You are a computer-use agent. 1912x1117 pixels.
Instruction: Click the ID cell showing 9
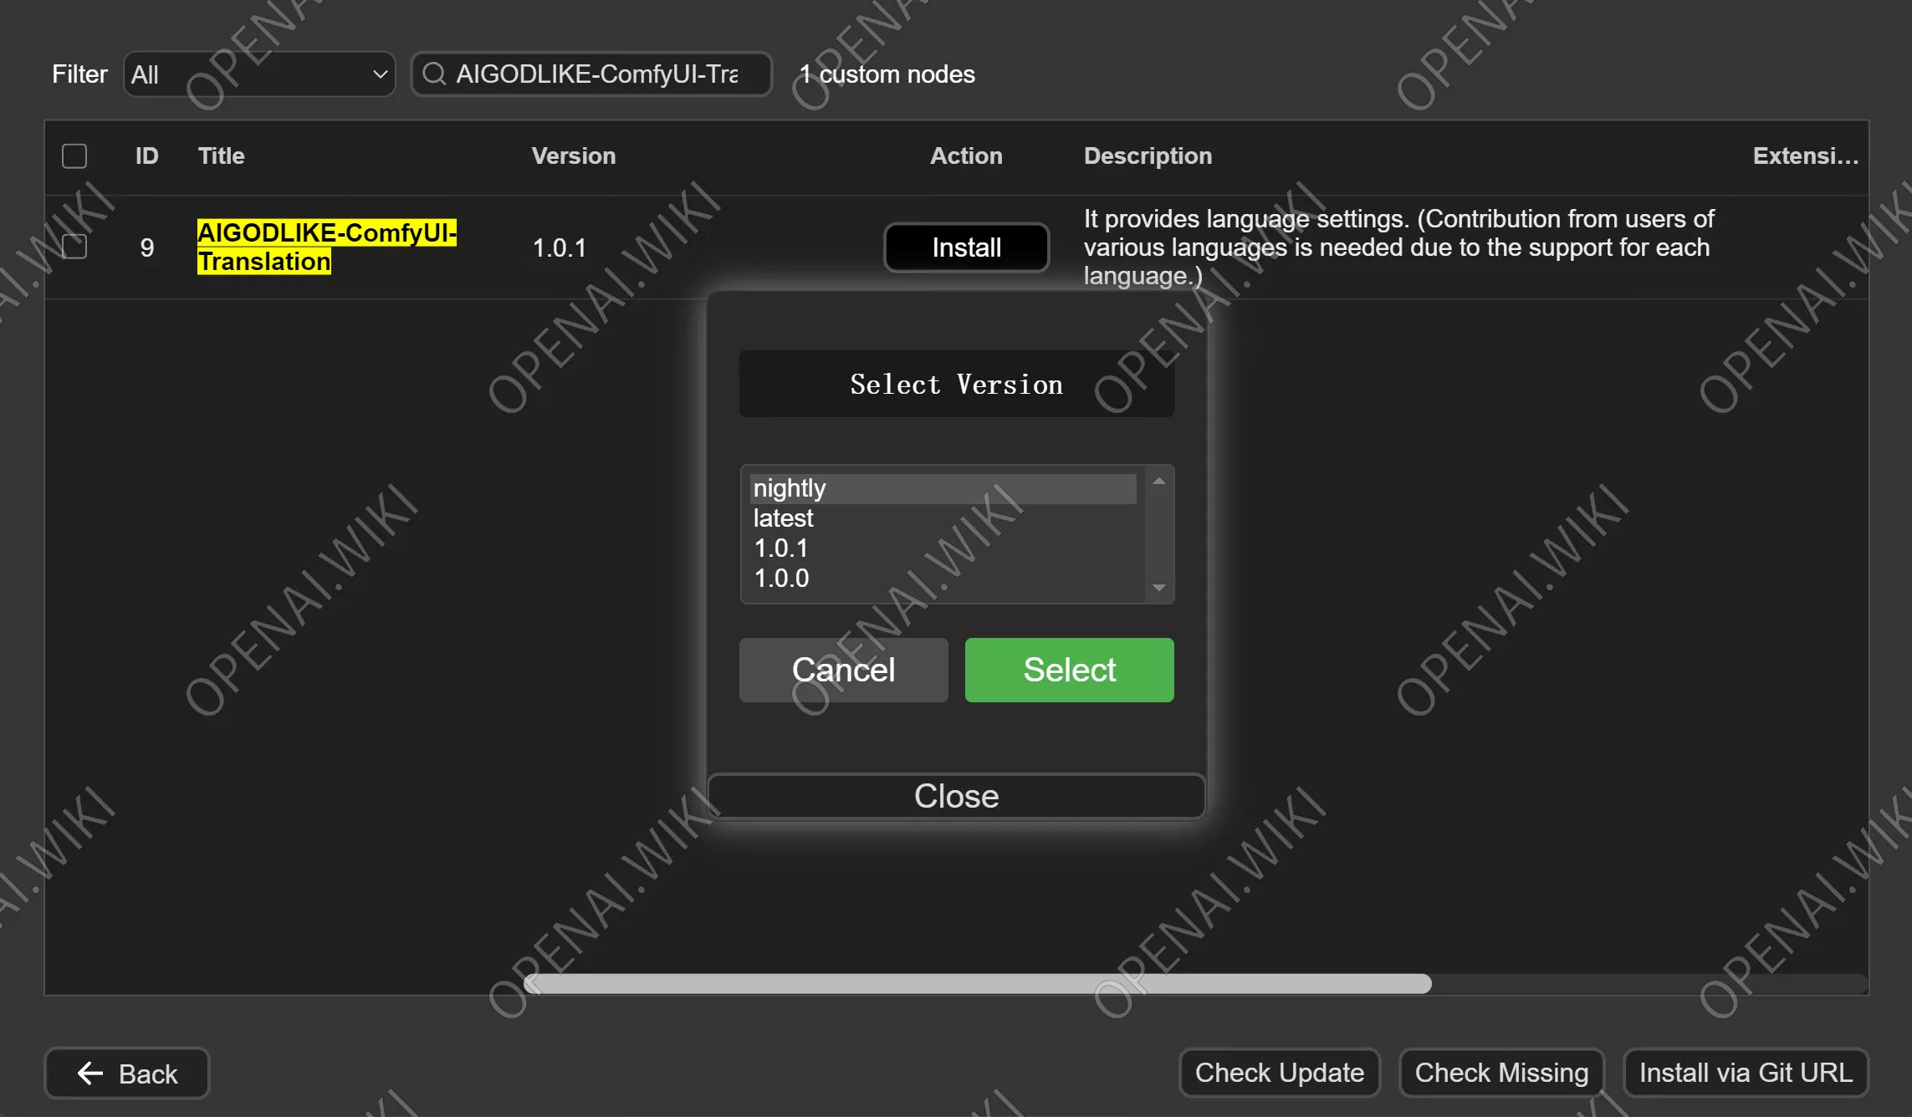[x=147, y=247]
